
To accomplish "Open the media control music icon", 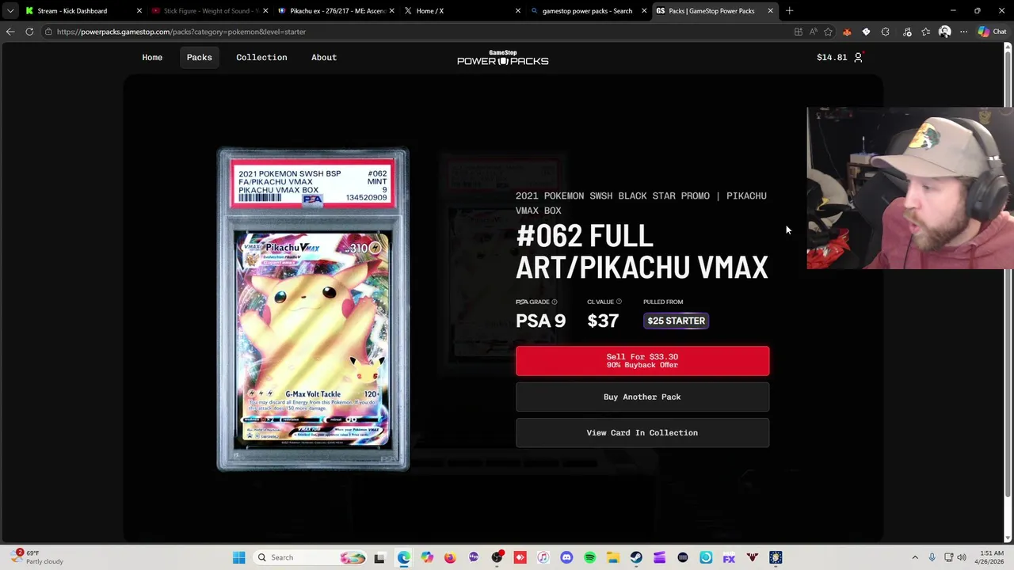I will pos(907,32).
